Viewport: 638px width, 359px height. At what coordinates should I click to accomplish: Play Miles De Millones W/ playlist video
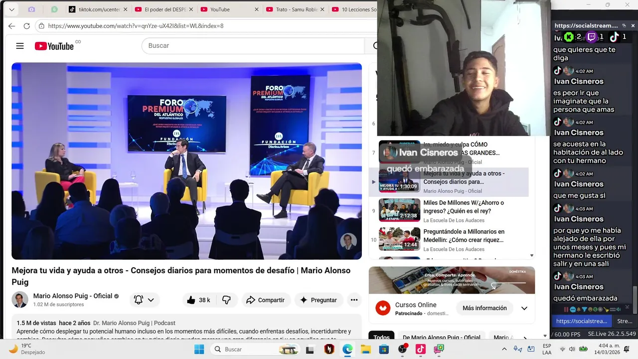399,210
